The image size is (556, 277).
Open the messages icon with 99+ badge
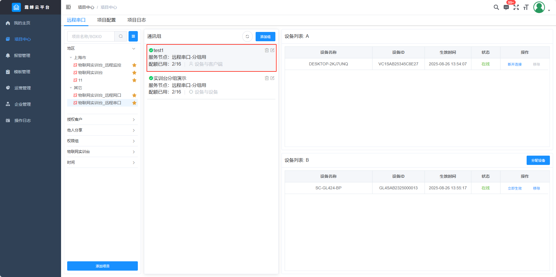506,7
